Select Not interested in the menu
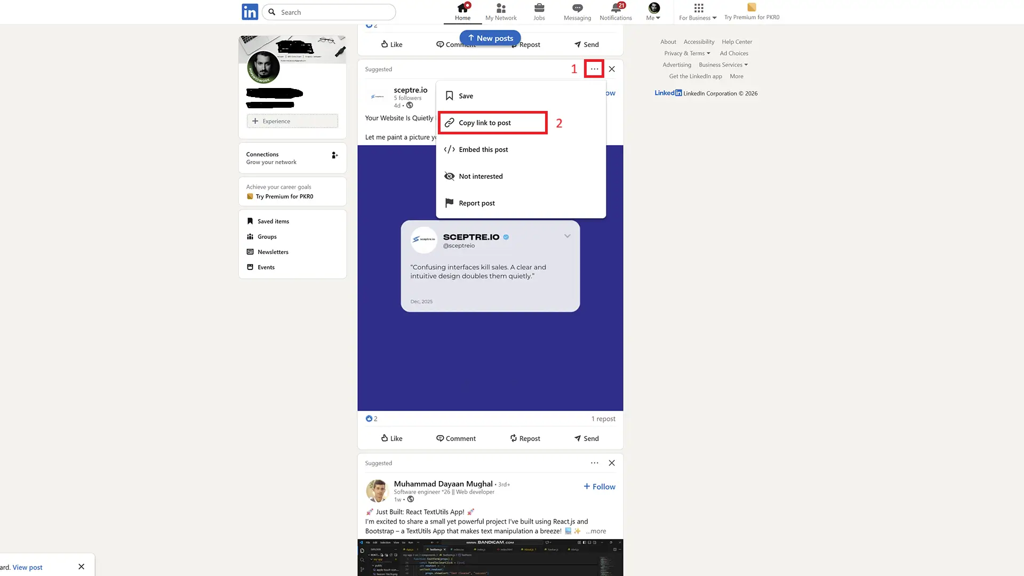The height and width of the screenshot is (576, 1024). 521,177
